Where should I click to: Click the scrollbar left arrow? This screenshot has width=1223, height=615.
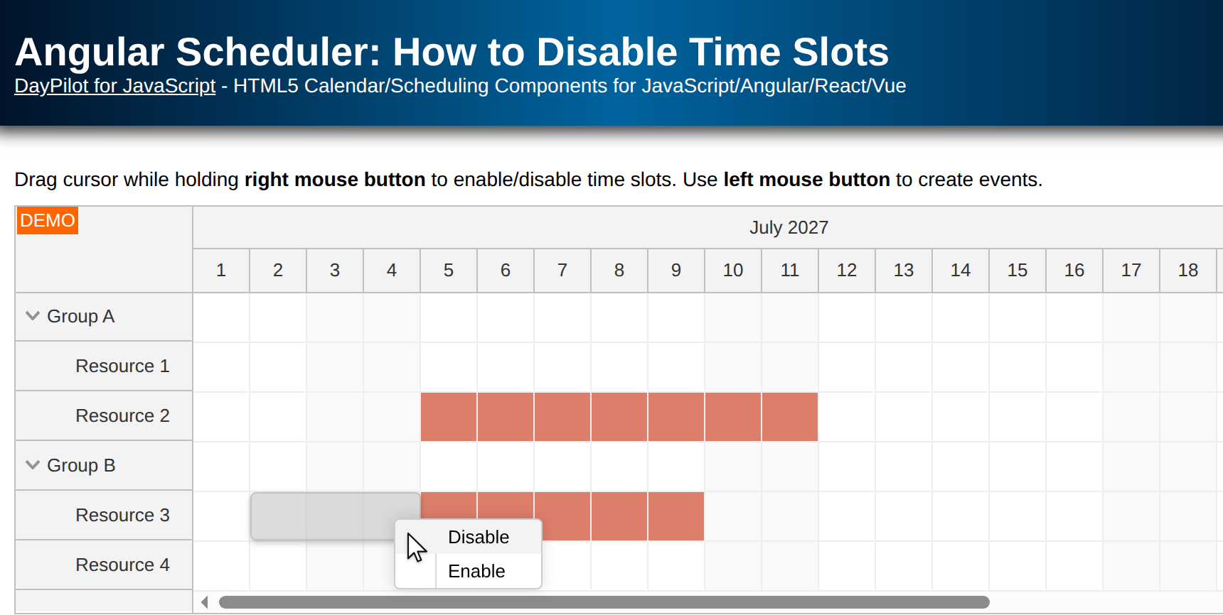204,602
